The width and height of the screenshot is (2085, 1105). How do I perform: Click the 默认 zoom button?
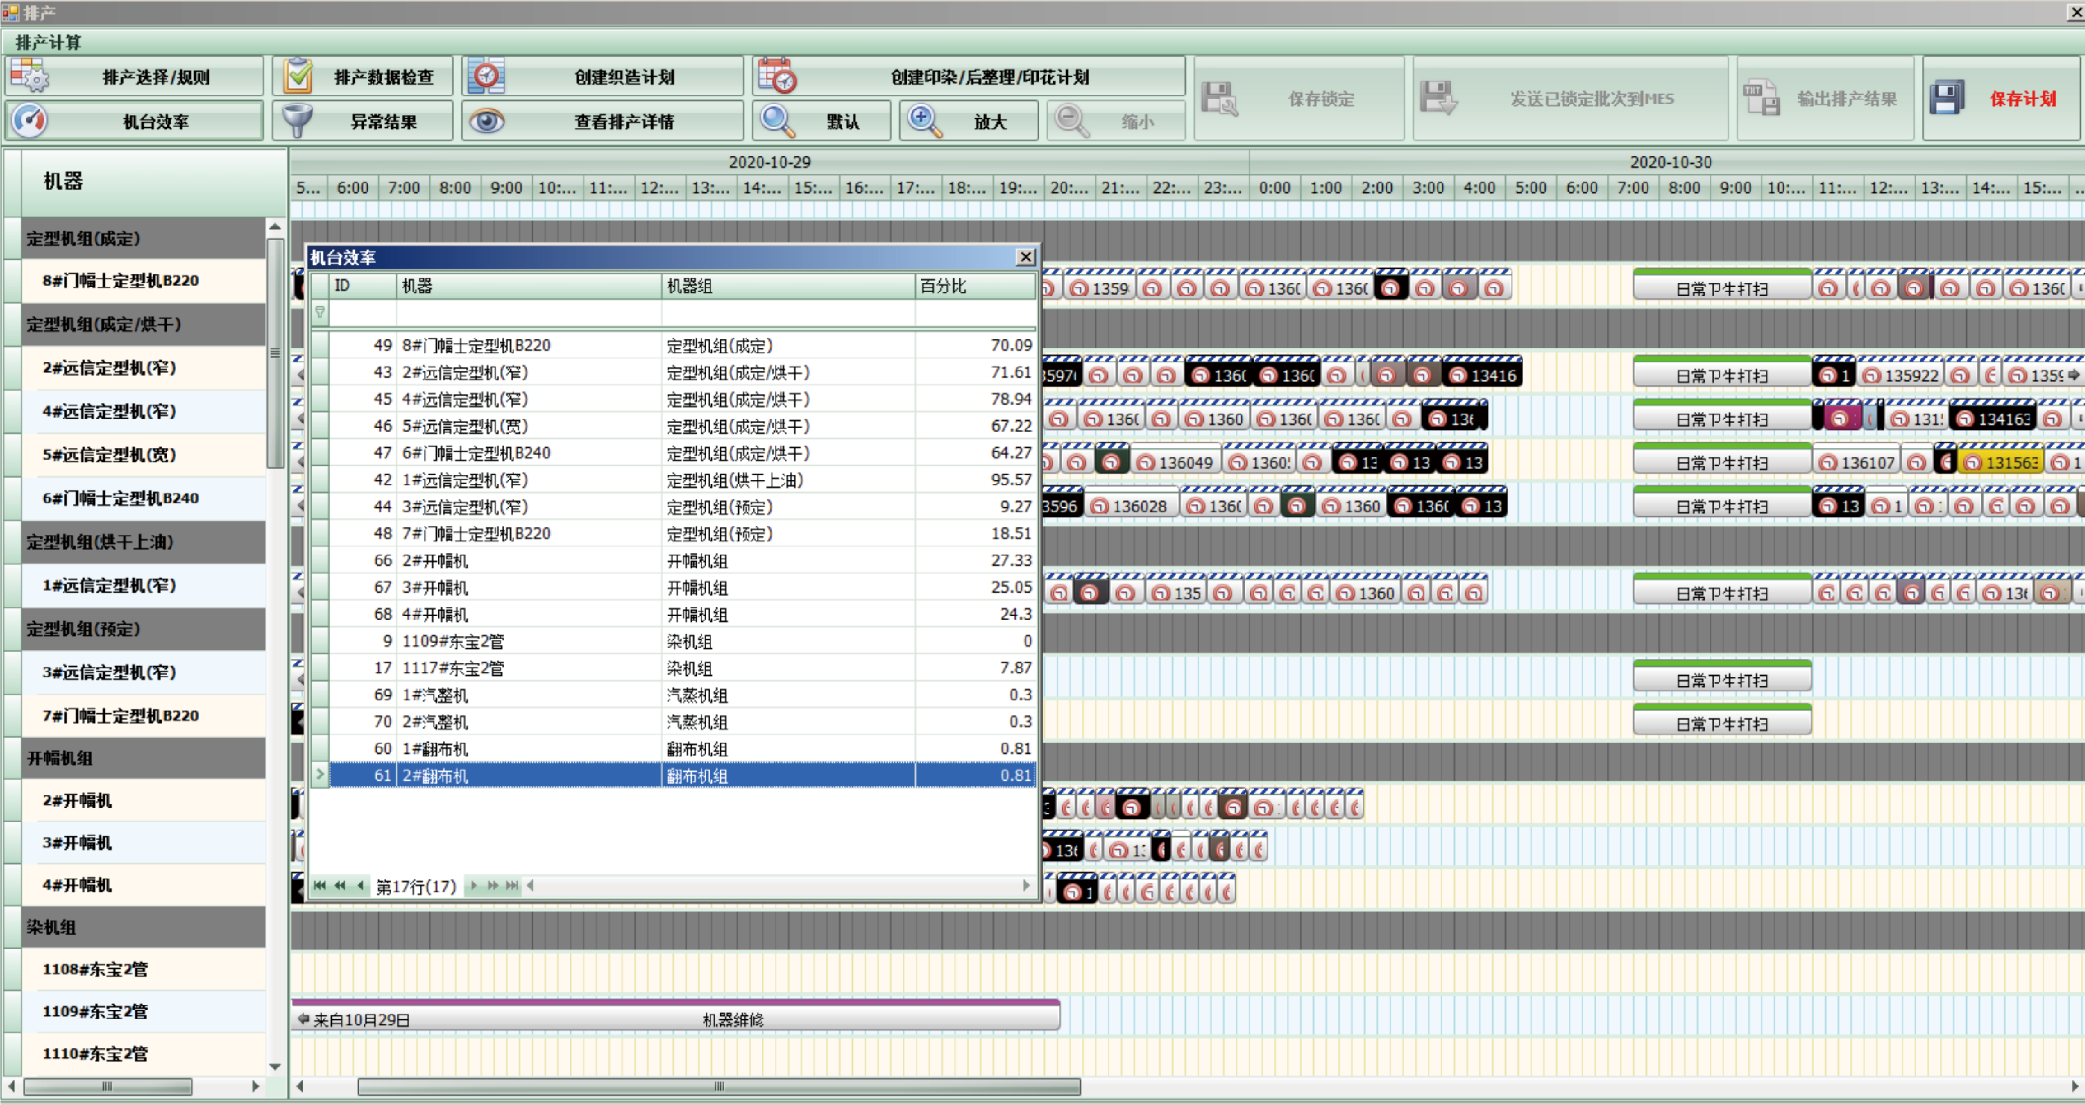[821, 121]
